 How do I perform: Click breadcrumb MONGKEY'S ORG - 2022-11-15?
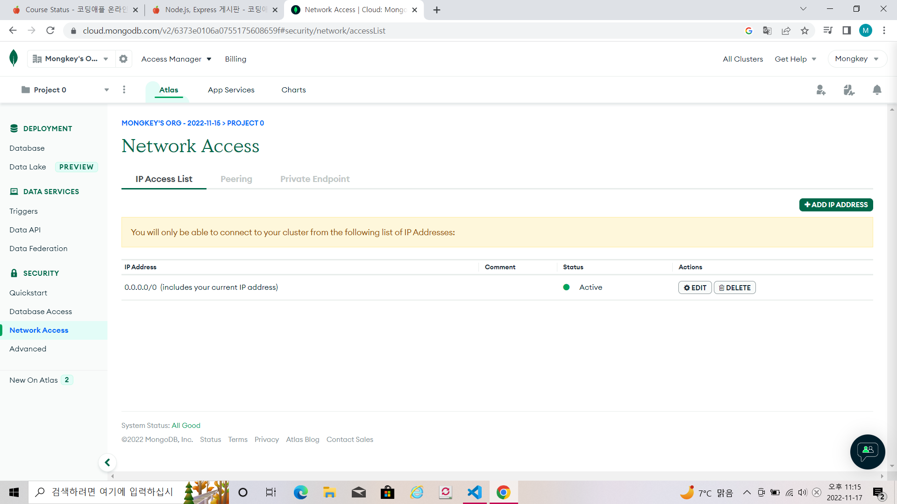coord(171,123)
